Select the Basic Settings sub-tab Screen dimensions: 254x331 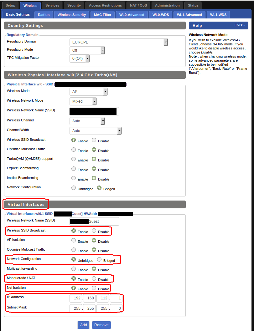pos(18,14)
